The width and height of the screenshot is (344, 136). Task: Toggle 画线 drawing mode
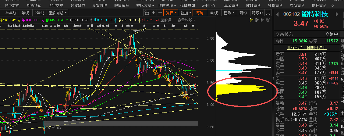(x=214, y=13)
